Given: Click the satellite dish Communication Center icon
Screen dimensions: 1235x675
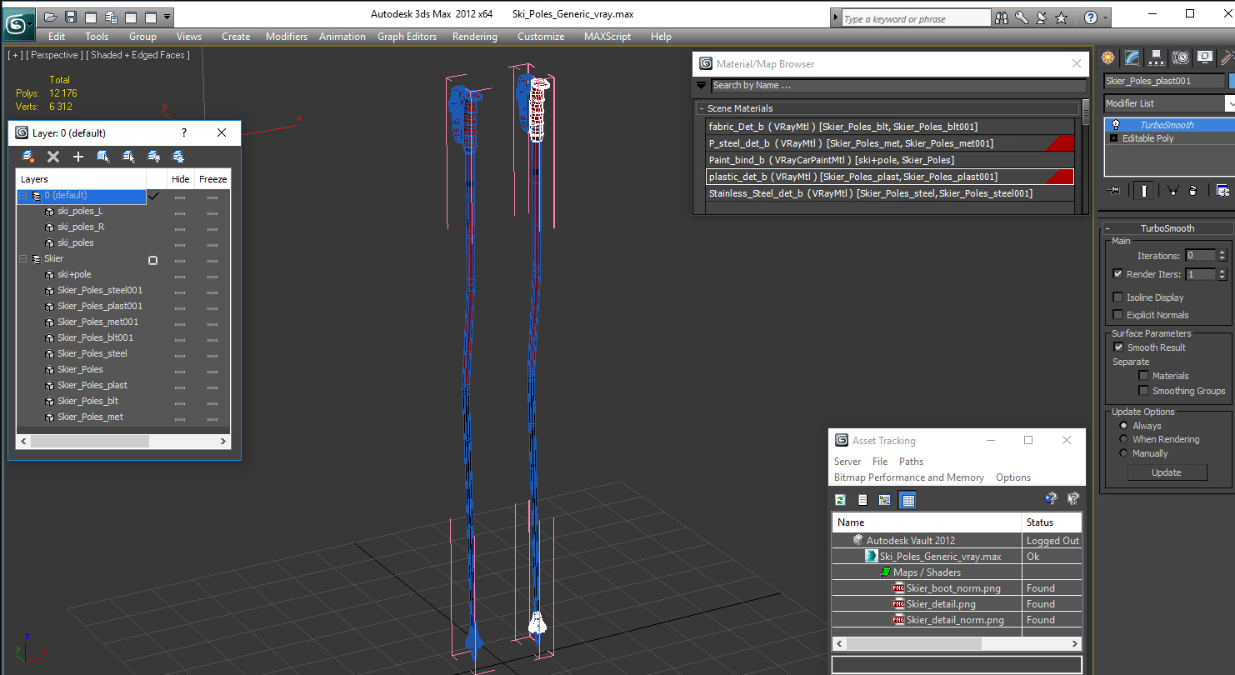Looking at the screenshot, I should pos(1042,17).
